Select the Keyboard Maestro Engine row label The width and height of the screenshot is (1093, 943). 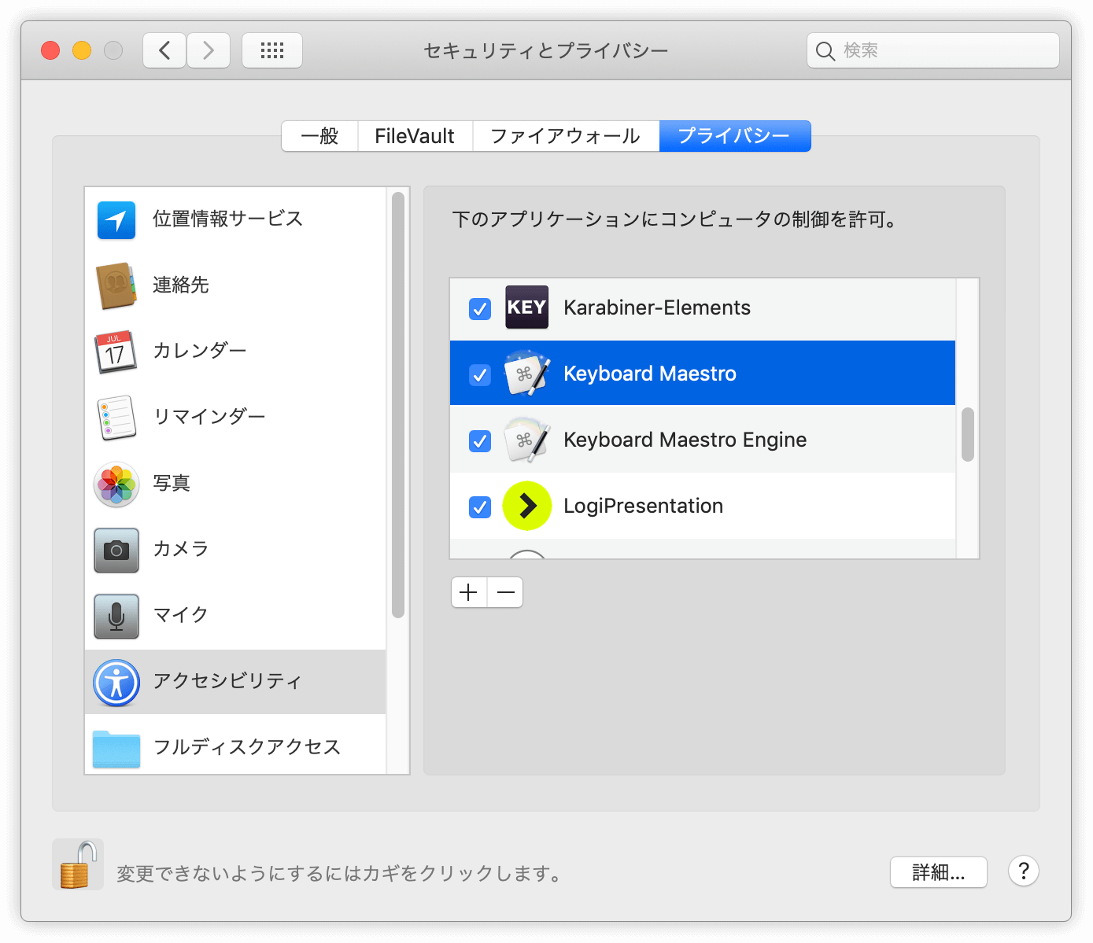(685, 440)
